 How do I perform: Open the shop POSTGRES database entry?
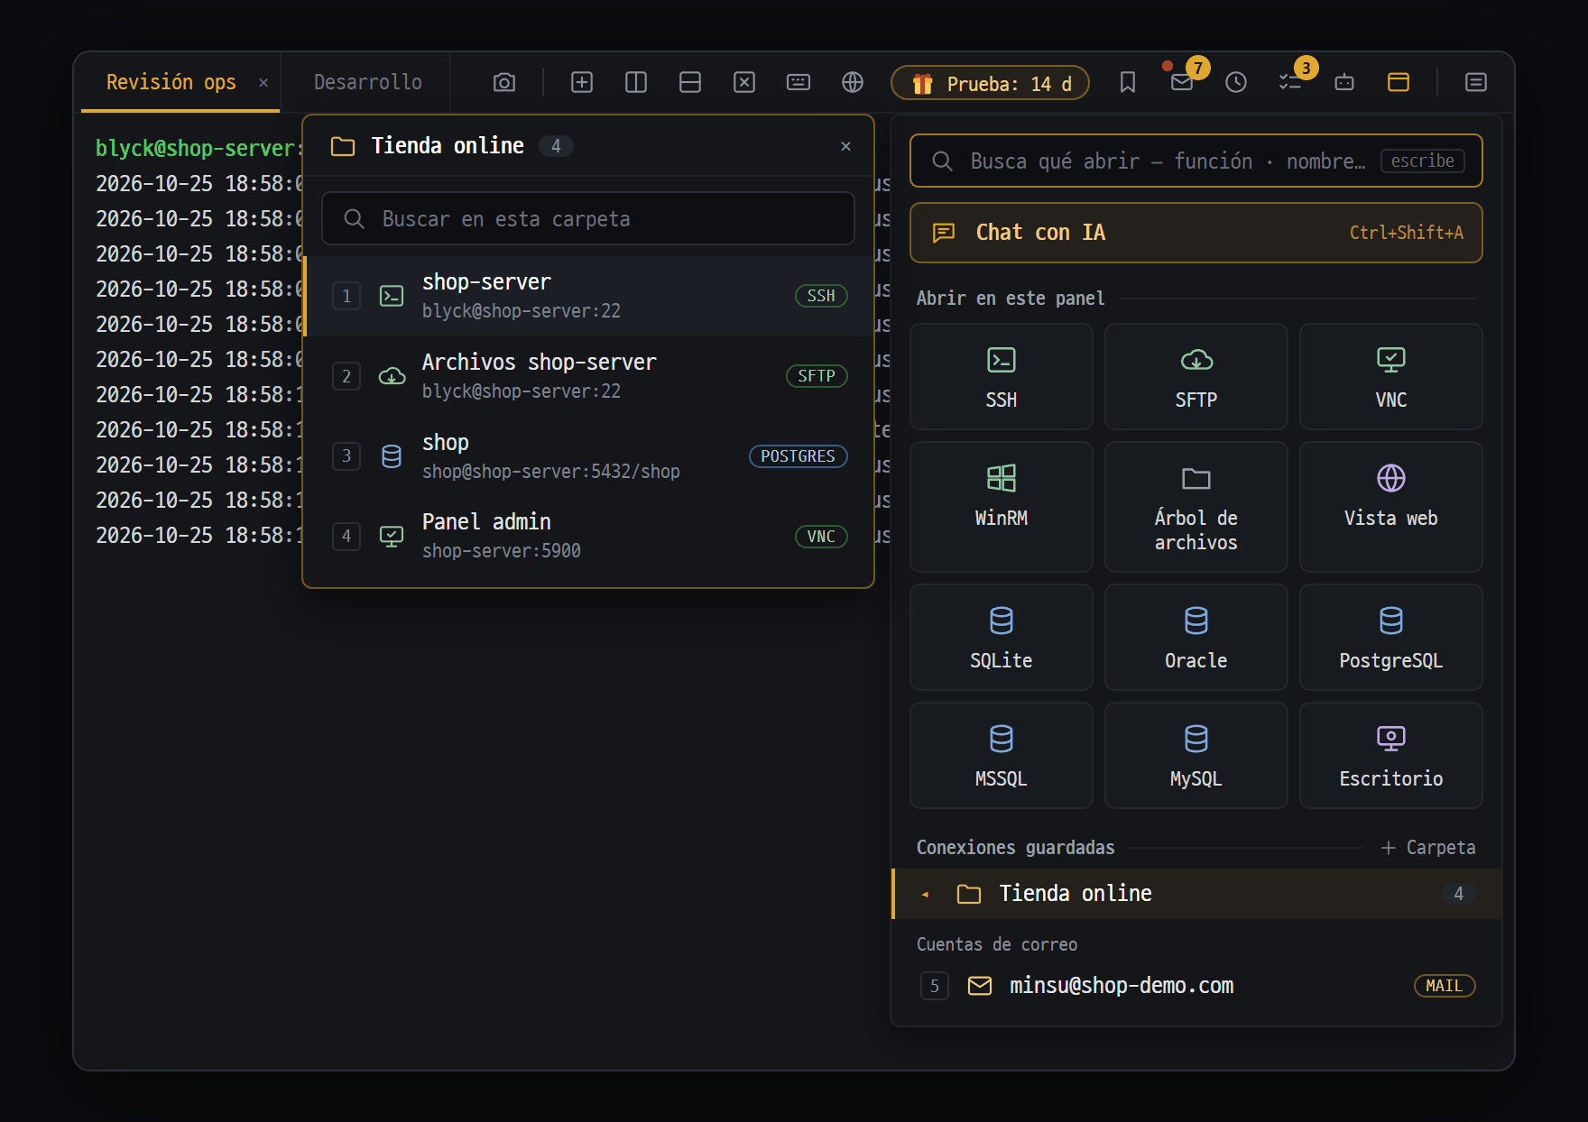pyautogui.click(x=589, y=456)
